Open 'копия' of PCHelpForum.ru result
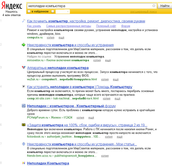 [x=80, y=118]
